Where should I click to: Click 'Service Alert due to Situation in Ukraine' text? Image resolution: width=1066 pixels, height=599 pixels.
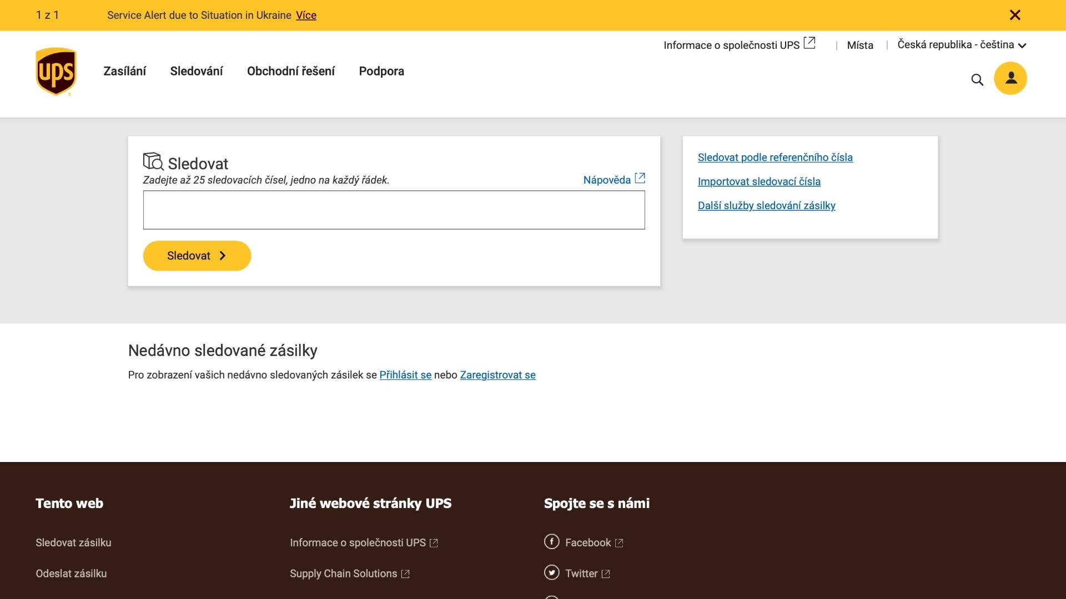point(199,16)
